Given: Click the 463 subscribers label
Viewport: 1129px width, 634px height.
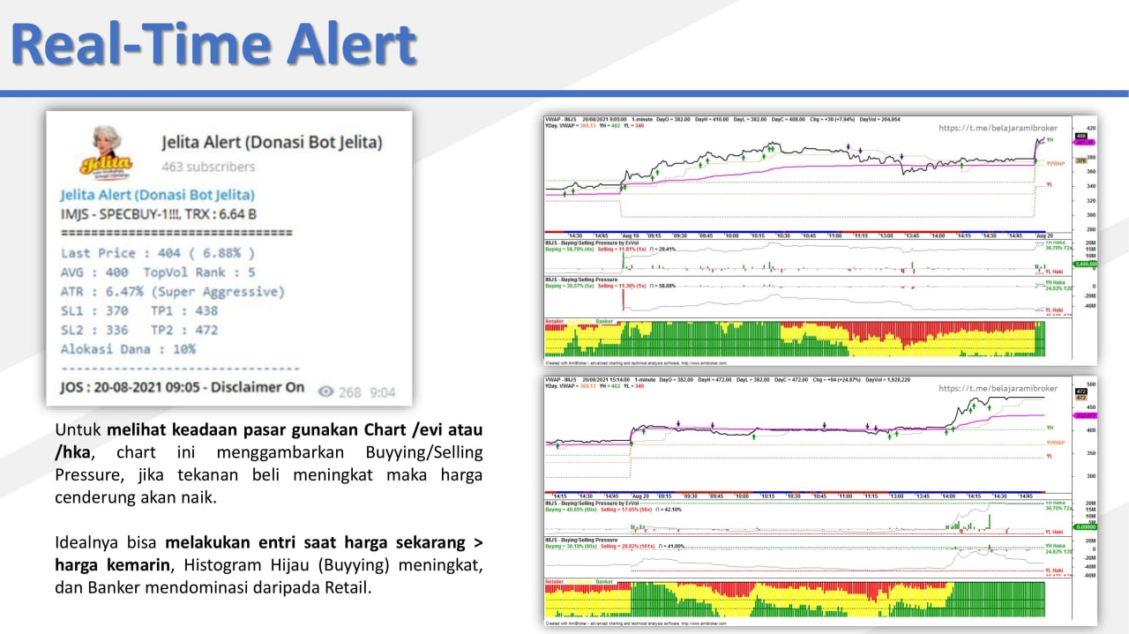Looking at the screenshot, I should pos(208,167).
